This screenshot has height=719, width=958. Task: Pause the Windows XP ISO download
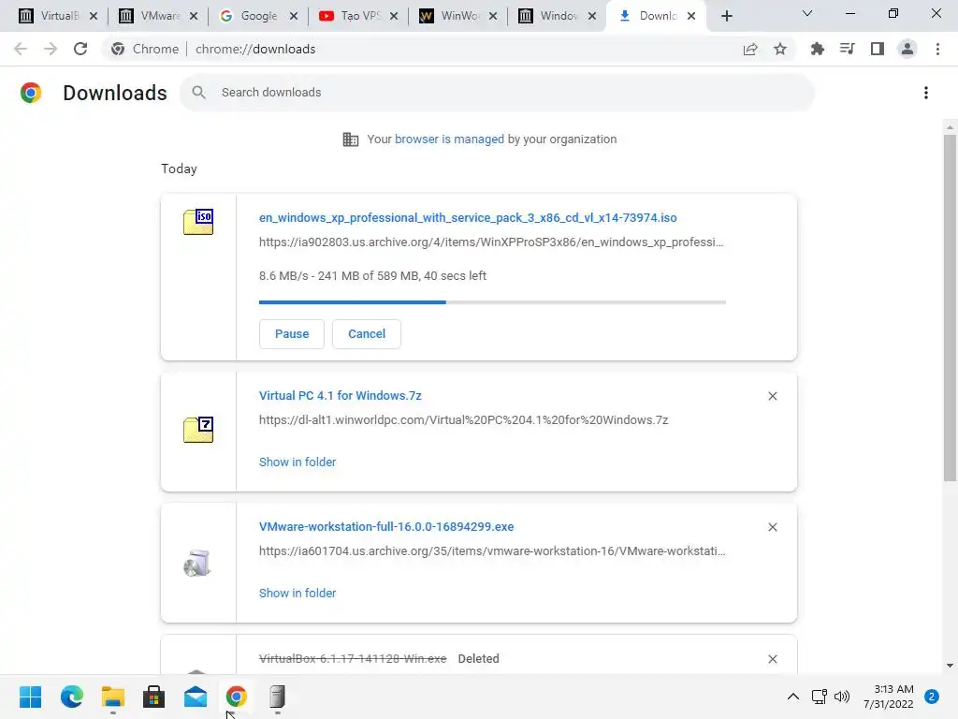(x=292, y=334)
